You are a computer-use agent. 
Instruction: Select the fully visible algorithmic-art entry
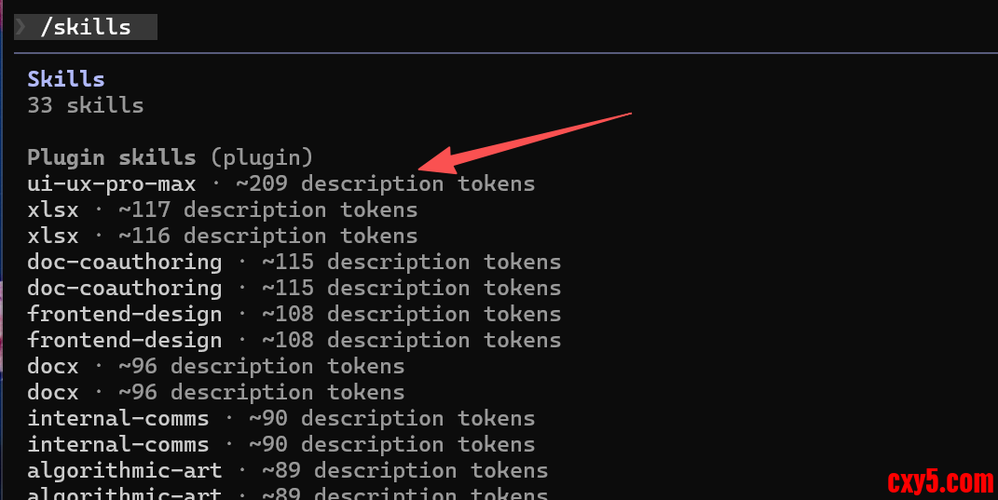click(x=125, y=470)
